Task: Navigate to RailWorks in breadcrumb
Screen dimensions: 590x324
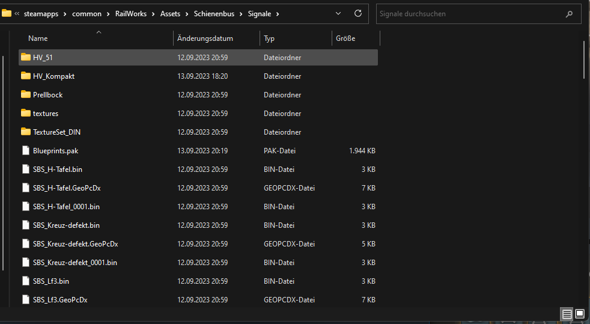Action: coord(132,14)
